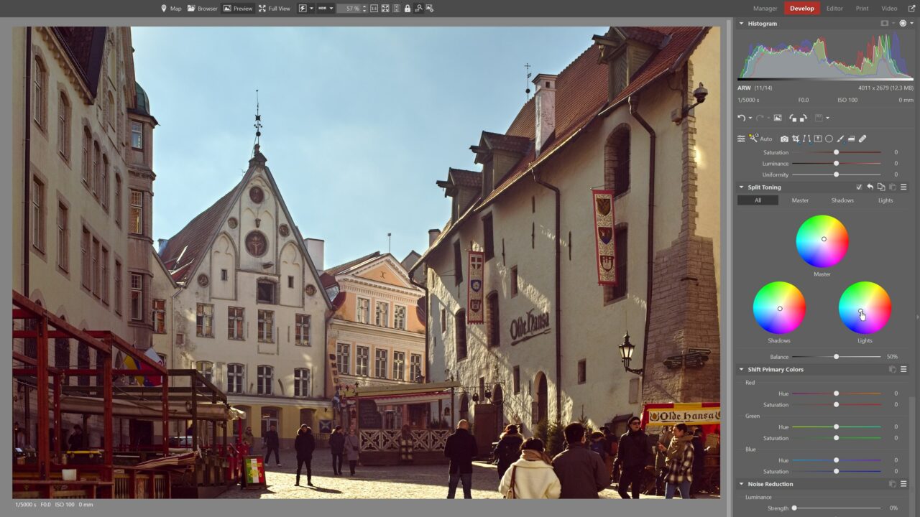Select the Filter brush tool

click(x=840, y=139)
